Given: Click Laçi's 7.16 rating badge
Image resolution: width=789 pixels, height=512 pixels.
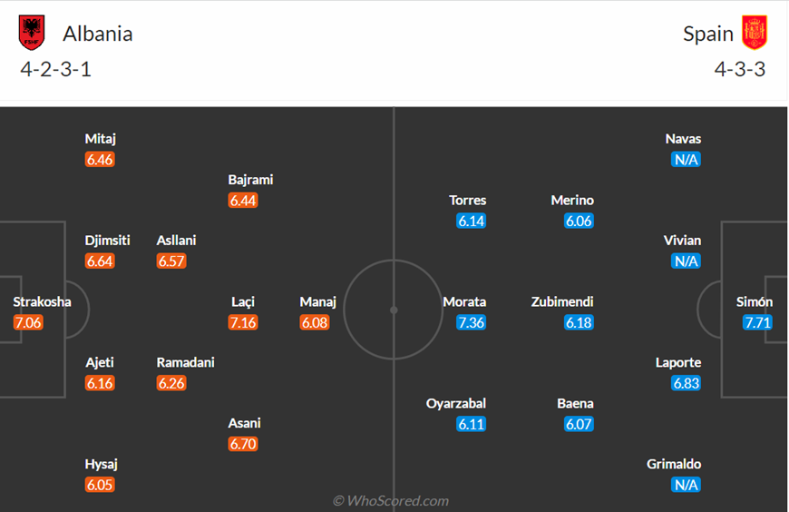Looking at the screenshot, I should [x=243, y=322].
